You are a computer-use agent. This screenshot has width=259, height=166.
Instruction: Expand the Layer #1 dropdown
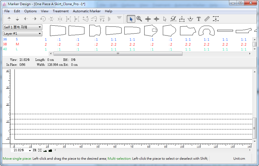pos(22,34)
